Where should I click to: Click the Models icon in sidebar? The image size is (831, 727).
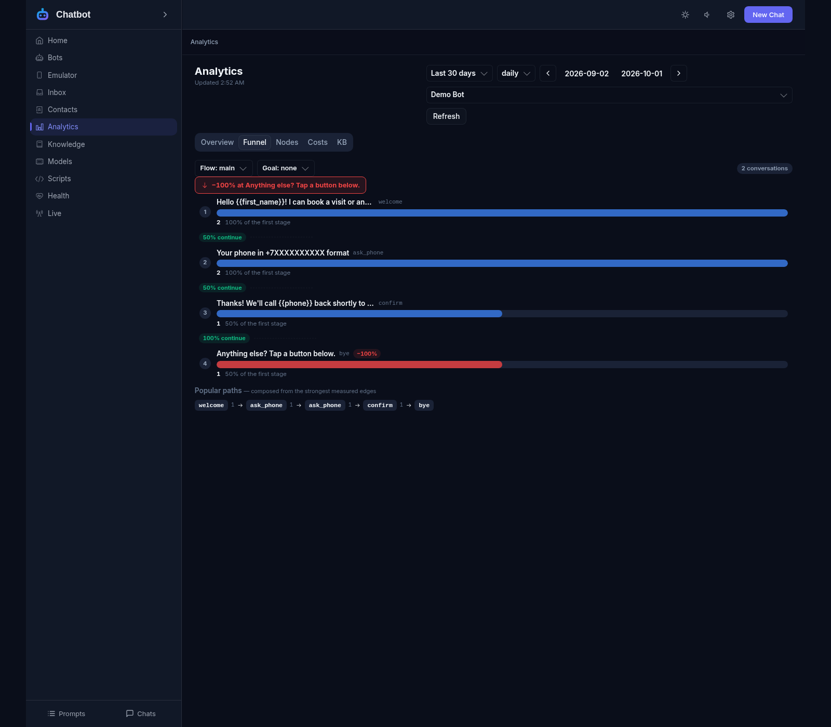tap(39, 161)
